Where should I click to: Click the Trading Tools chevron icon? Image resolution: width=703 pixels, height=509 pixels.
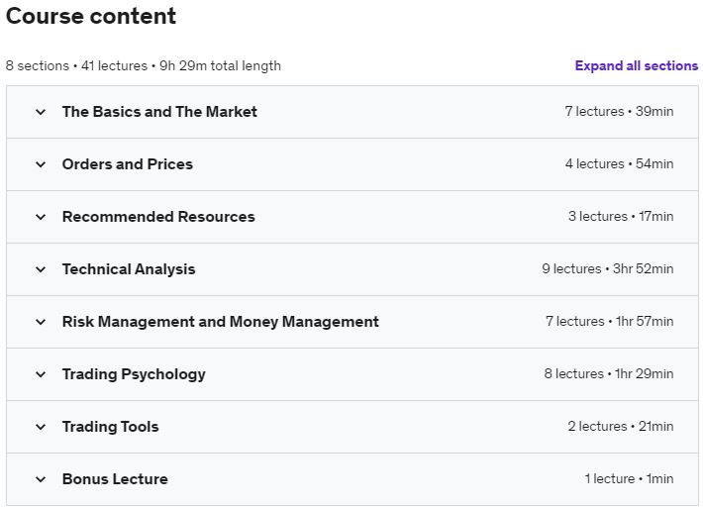click(41, 427)
